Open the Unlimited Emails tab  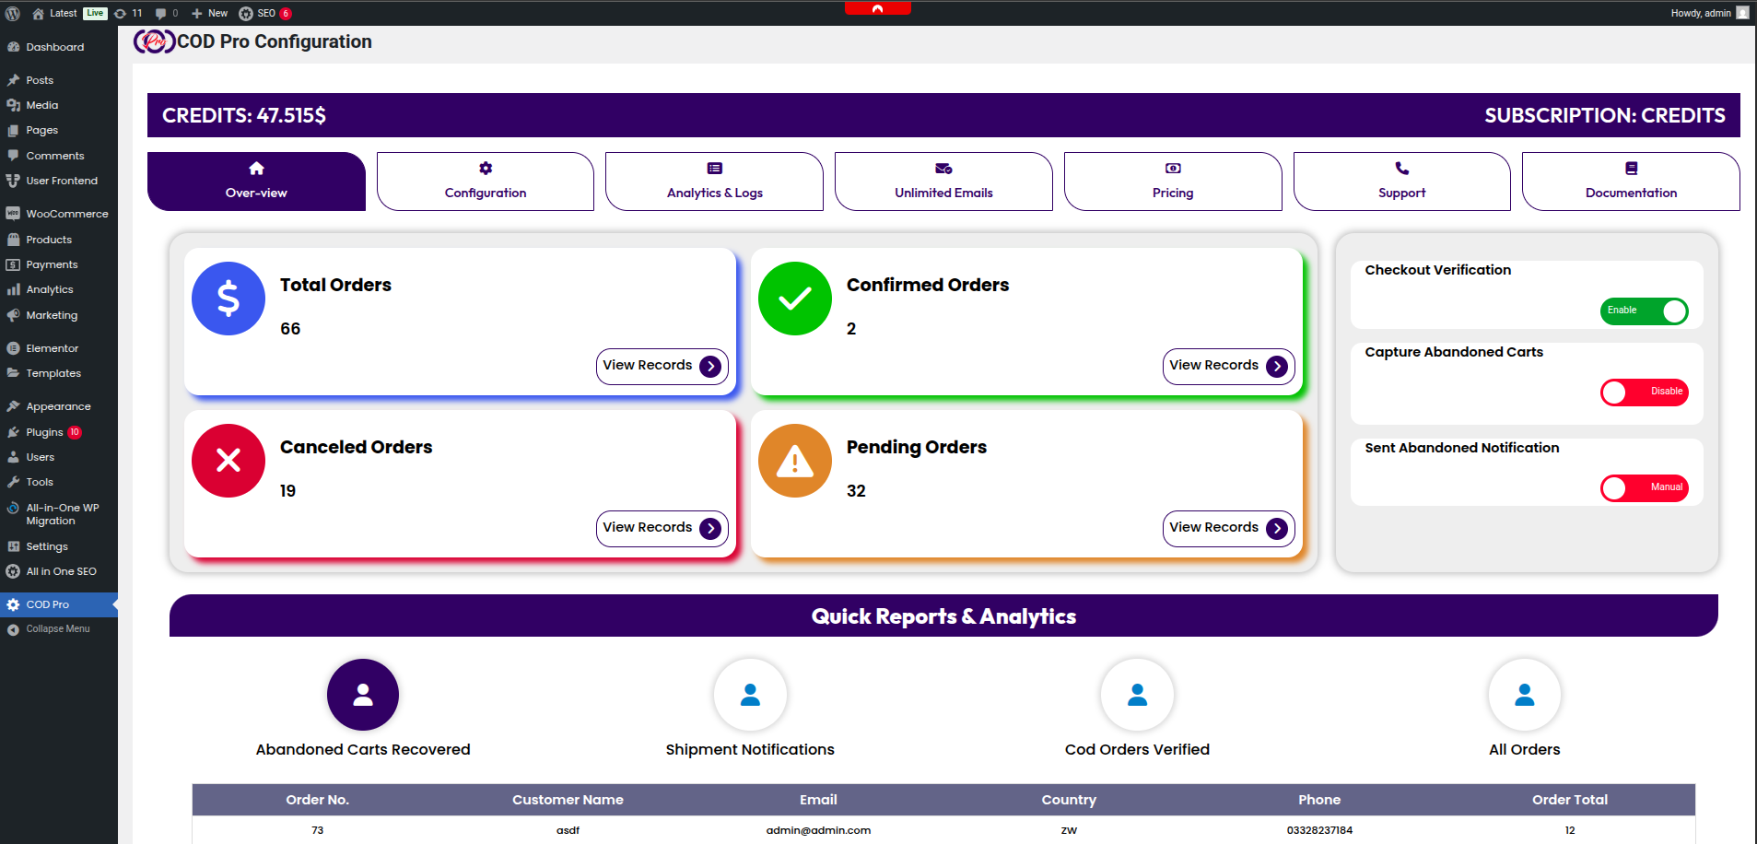(943, 182)
